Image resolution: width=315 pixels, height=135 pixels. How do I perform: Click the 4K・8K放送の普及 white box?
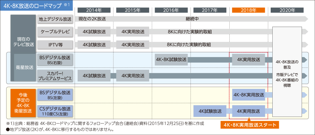(287, 74)
